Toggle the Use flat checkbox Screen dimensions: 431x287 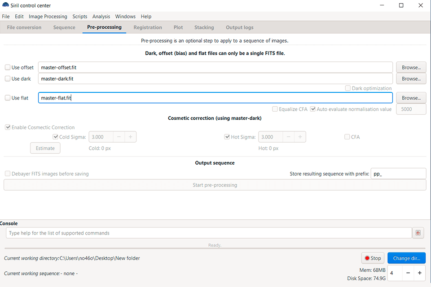click(x=8, y=98)
